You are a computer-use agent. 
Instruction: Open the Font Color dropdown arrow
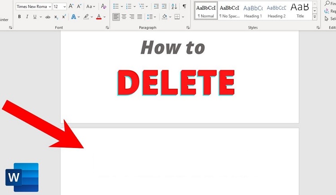click(x=104, y=17)
